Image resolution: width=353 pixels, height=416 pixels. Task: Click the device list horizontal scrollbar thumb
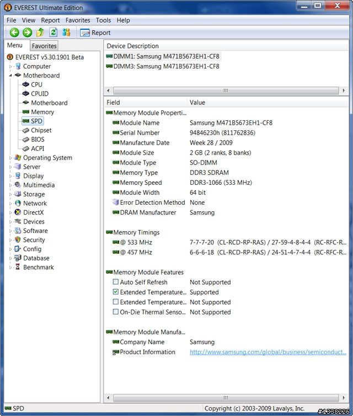pos(226,90)
